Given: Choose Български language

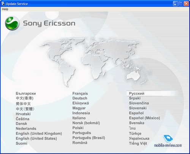Looking at the screenshot, I should (x=26, y=94).
